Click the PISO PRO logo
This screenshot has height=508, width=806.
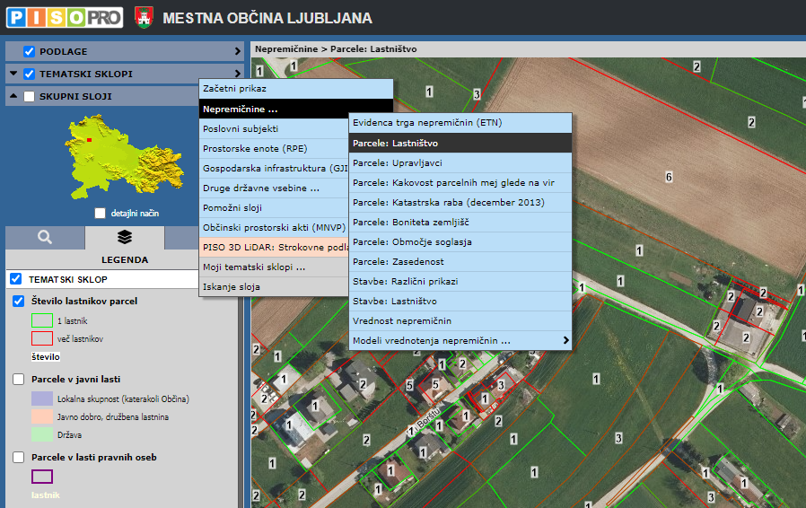pos(64,17)
